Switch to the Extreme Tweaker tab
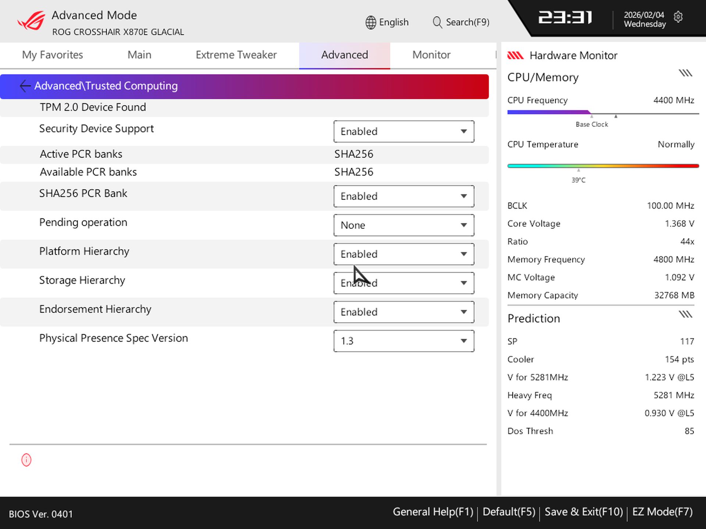Viewport: 706px width, 529px height. coord(236,55)
